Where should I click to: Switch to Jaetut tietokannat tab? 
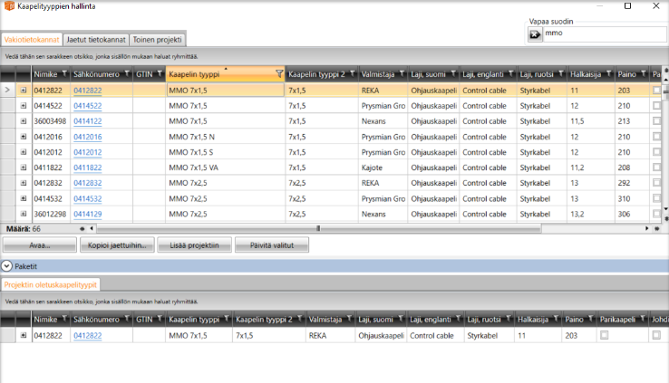(x=96, y=40)
